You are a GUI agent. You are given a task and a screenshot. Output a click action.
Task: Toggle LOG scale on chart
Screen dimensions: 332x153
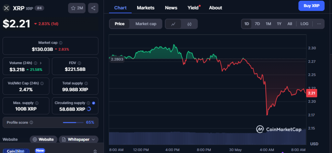[304, 24]
